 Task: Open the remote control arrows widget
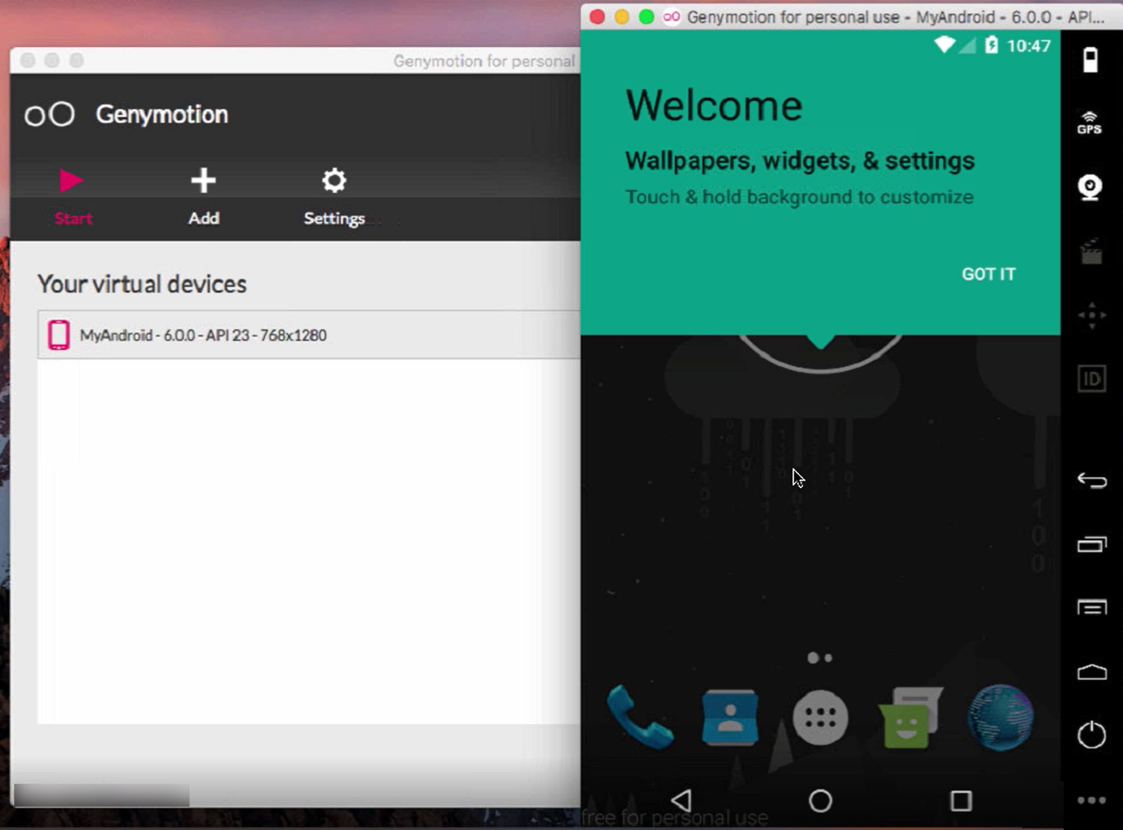click(x=1091, y=315)
